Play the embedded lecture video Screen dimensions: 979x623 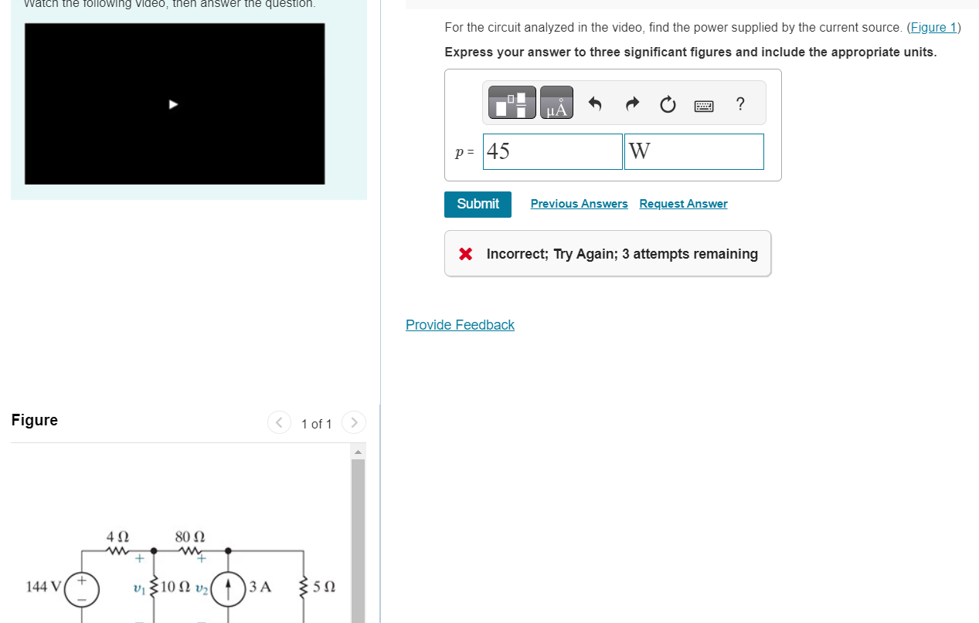[174, 103]
